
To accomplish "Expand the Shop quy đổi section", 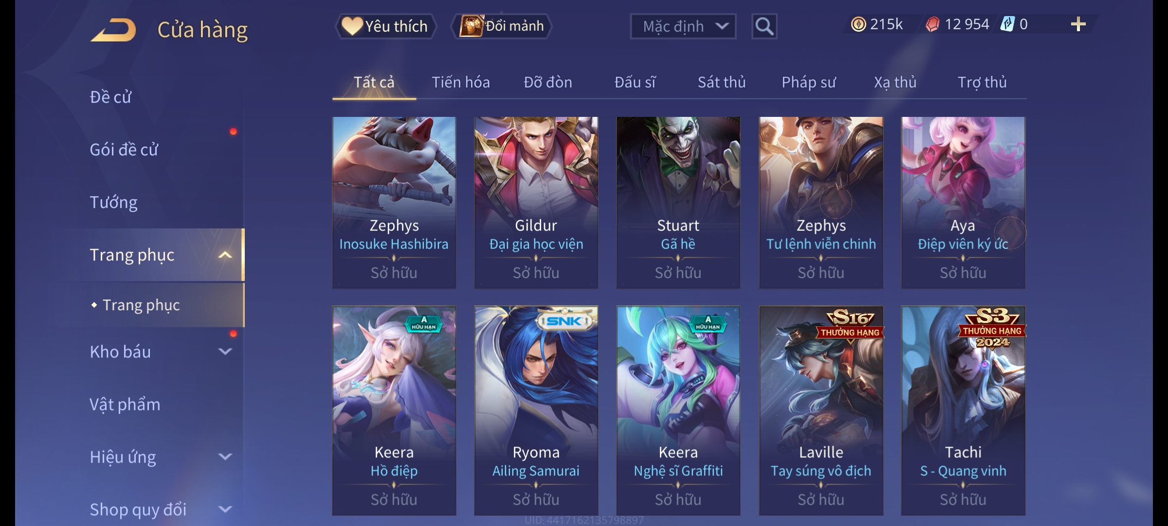I will tap(225, 509).
